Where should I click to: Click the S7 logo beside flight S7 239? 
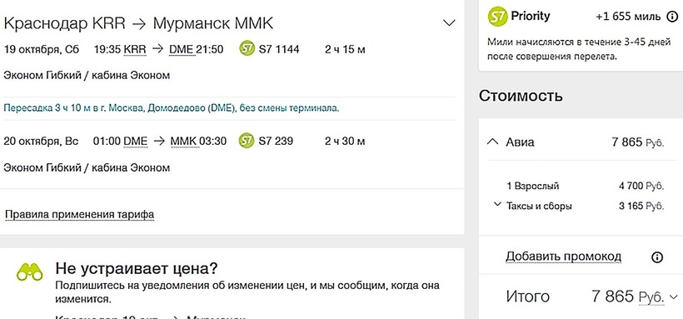point(247,141)
